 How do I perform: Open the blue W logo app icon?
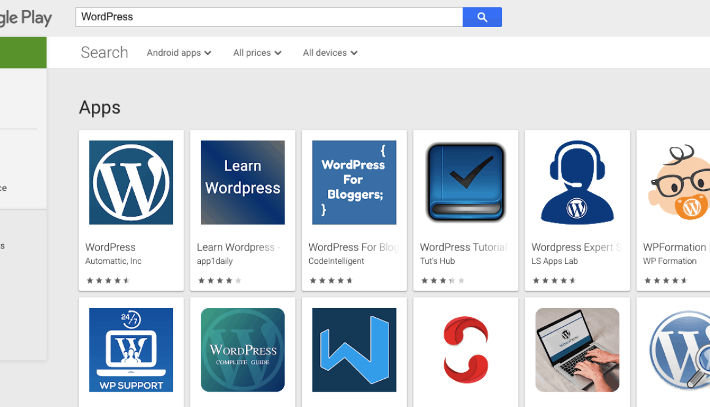point(354,350)
